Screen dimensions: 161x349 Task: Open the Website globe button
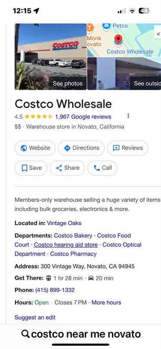(35, 148)
